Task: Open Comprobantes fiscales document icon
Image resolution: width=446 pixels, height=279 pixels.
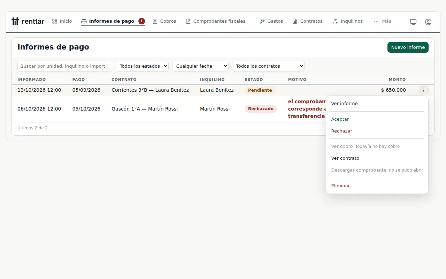Action: (x=188, y=21)
